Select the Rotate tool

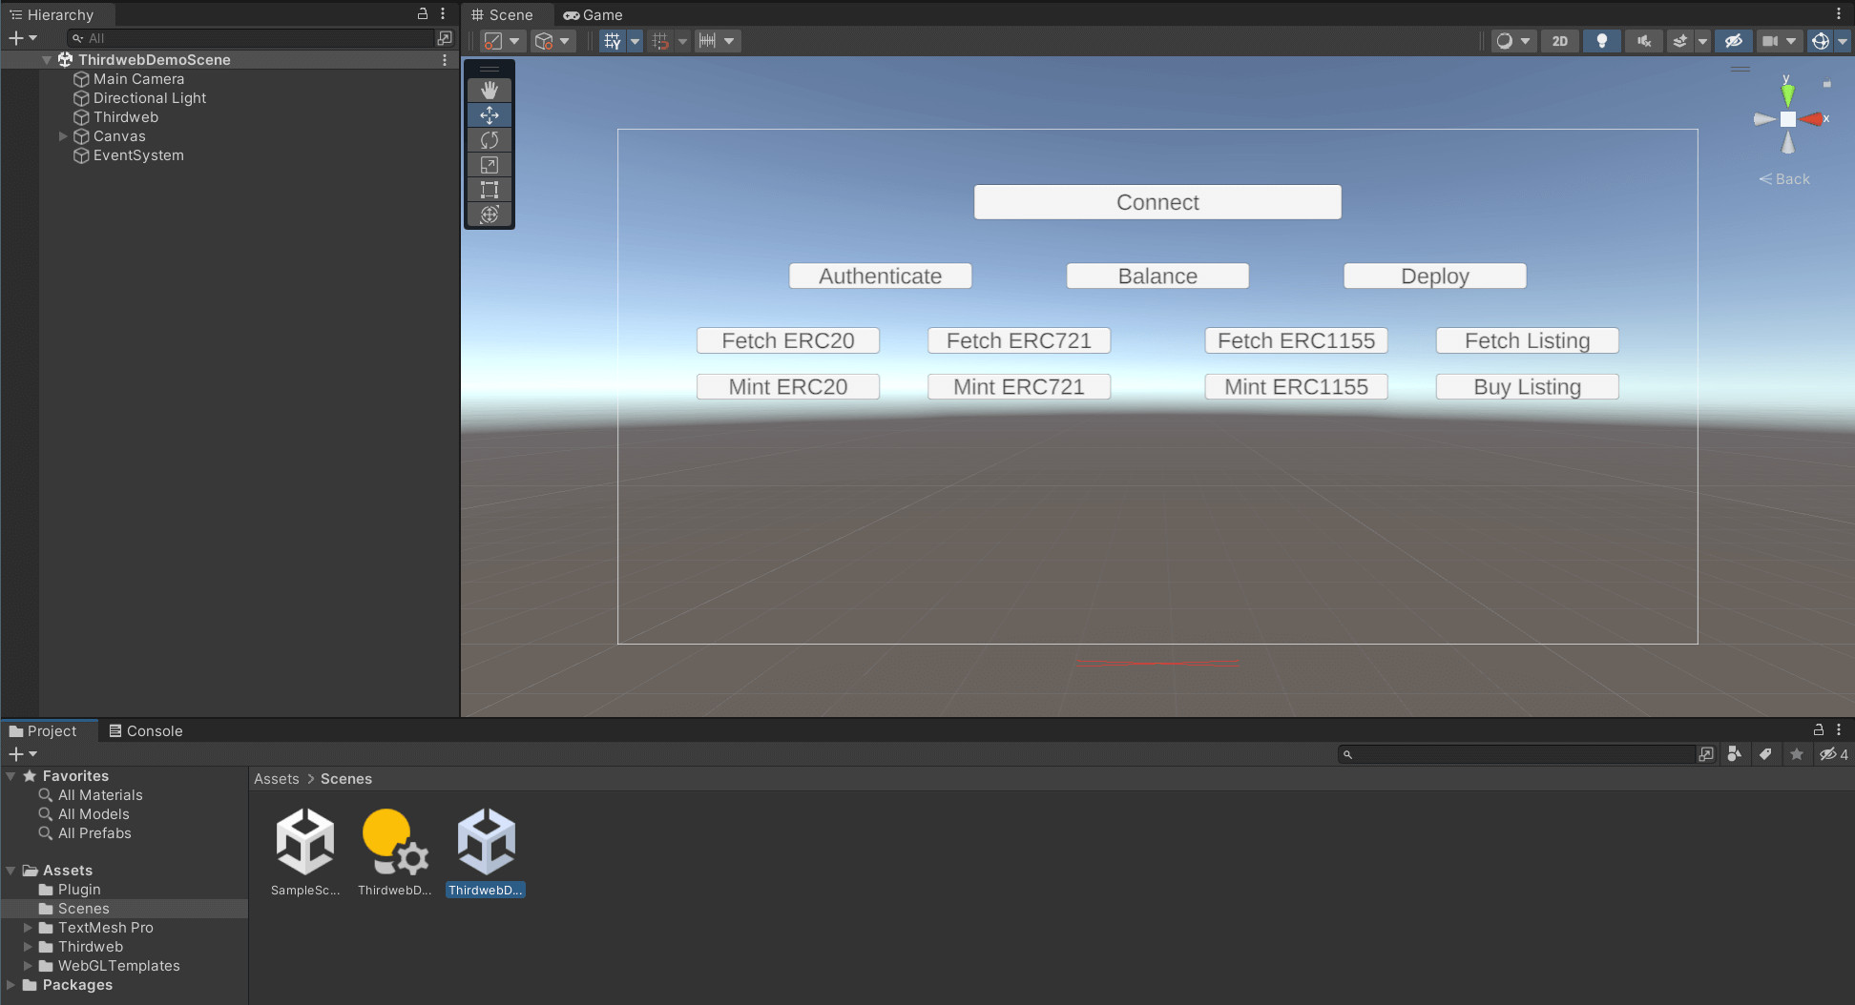point(489,140)
